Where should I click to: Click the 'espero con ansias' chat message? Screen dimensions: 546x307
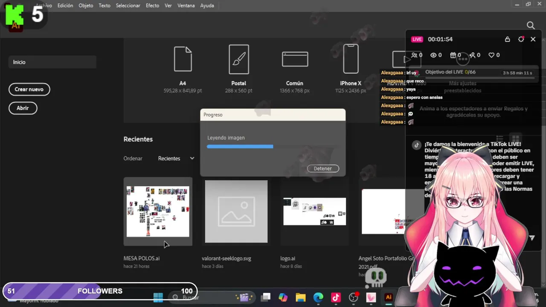[x=424, y=97]
